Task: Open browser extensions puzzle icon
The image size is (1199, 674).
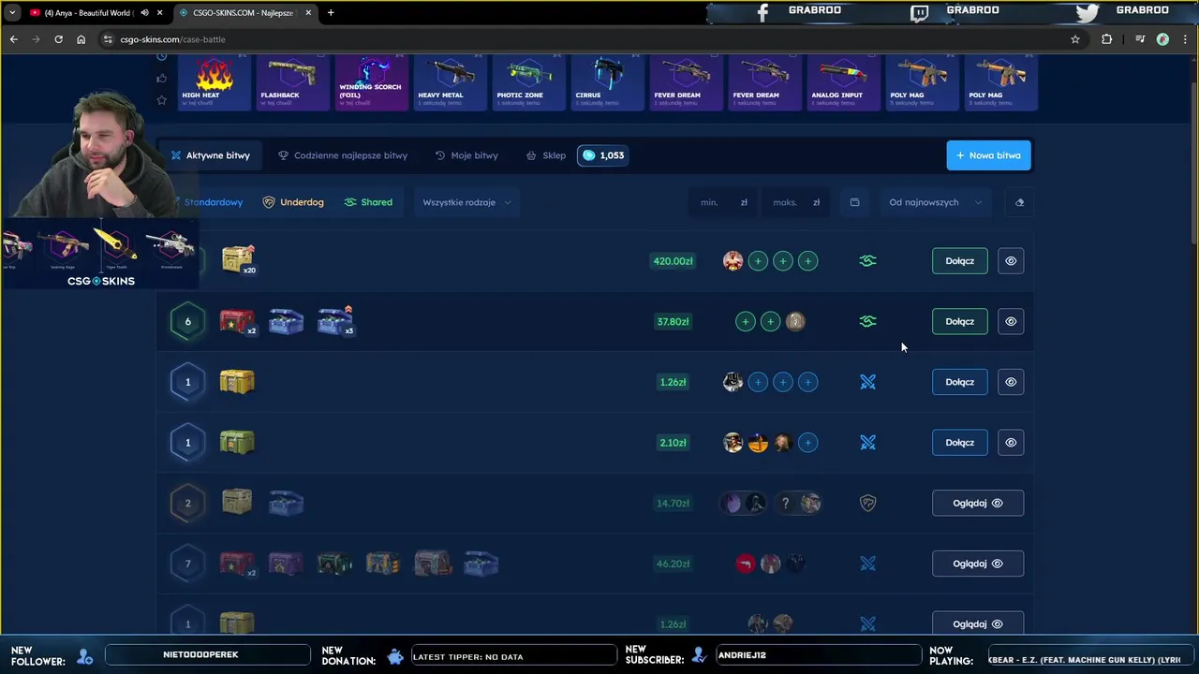Action: pos(1107,39)
